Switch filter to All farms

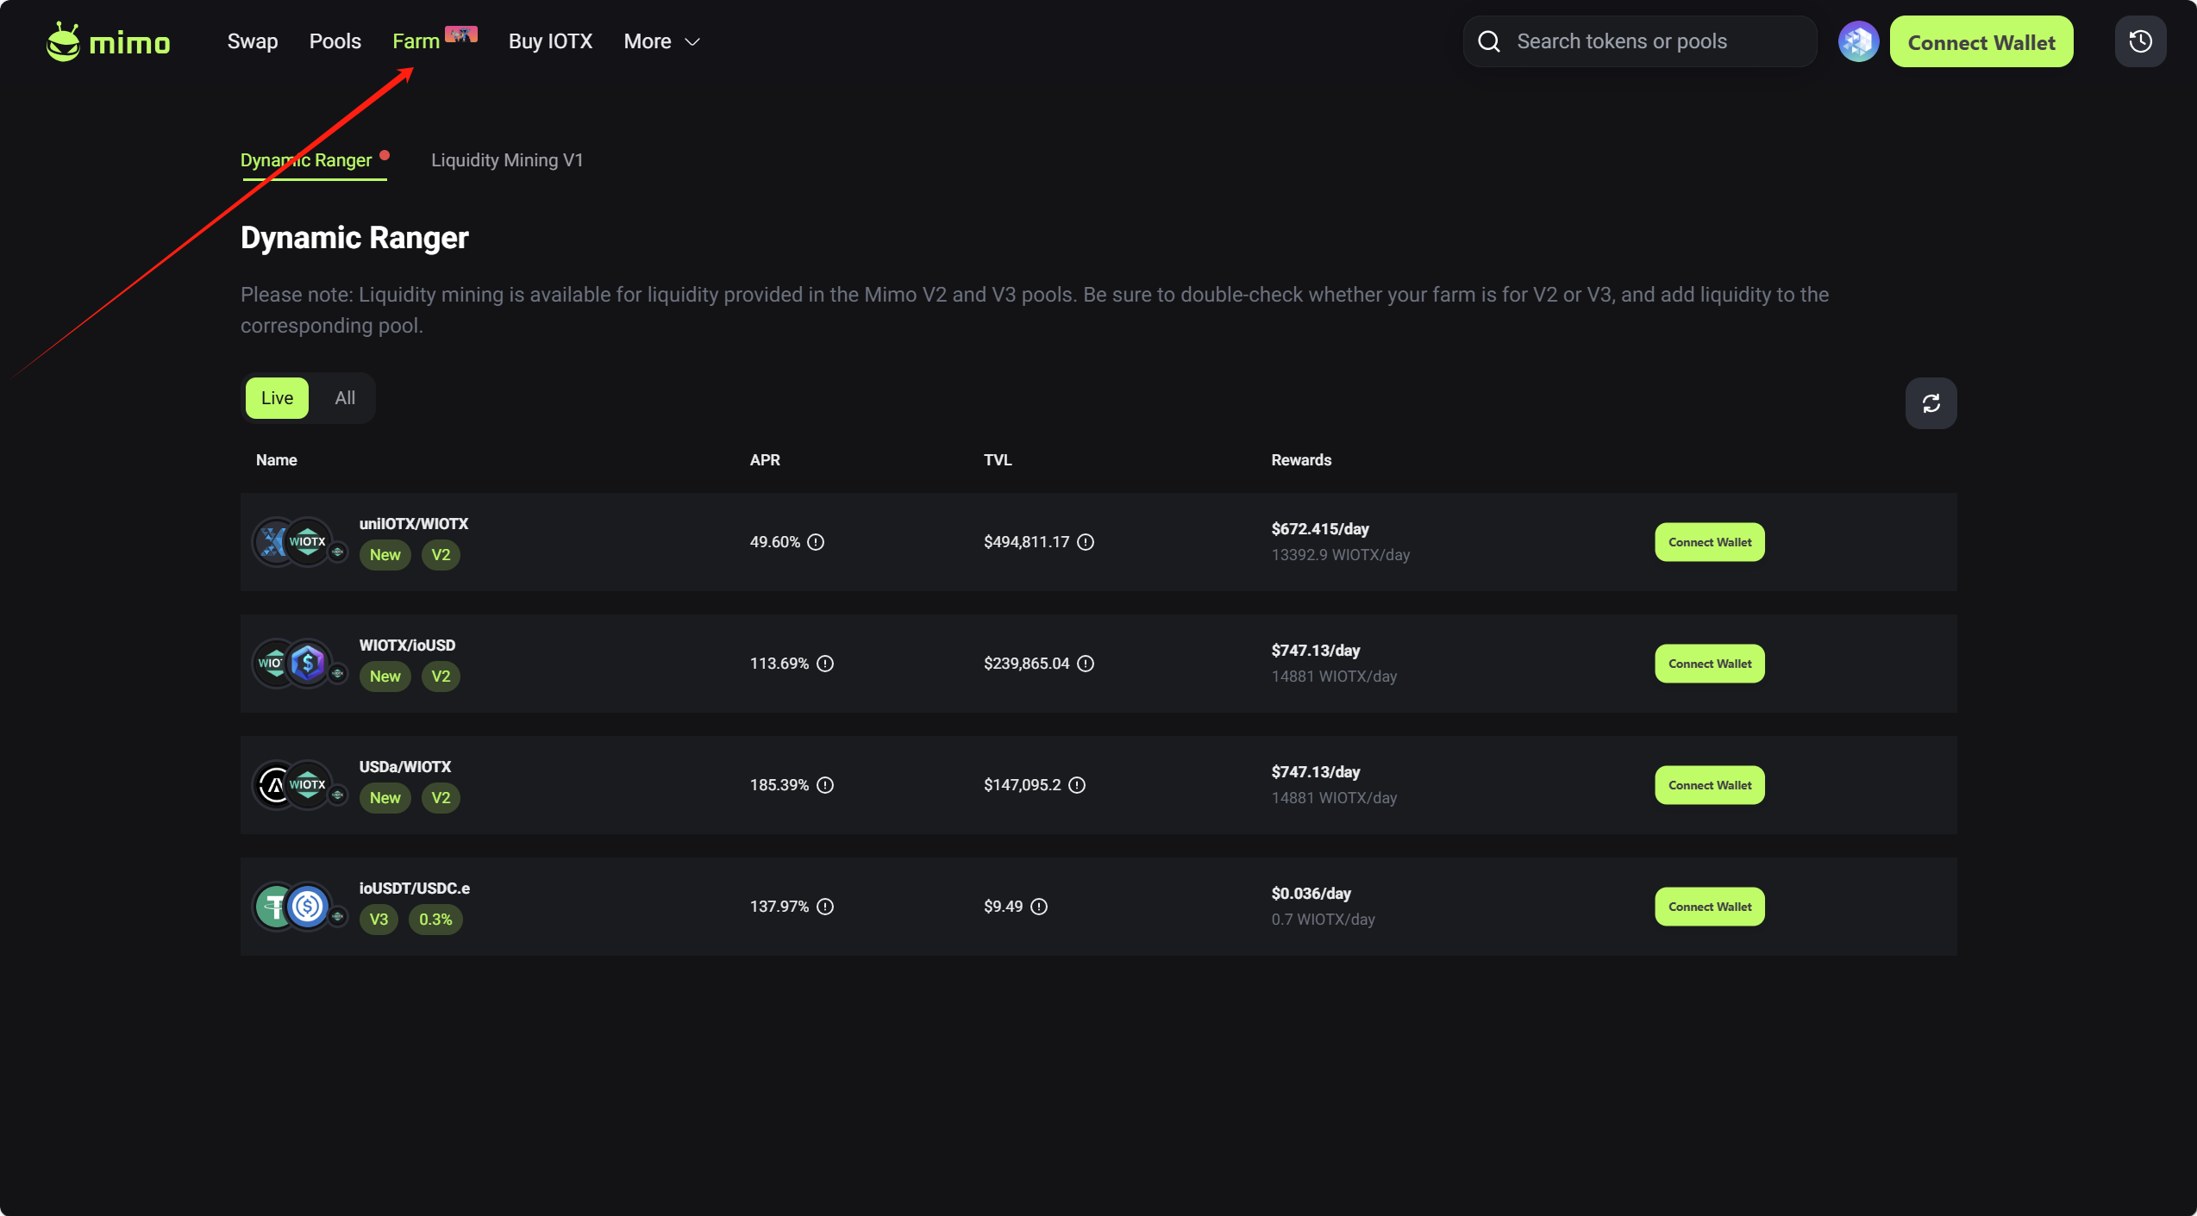coord(345,398)
